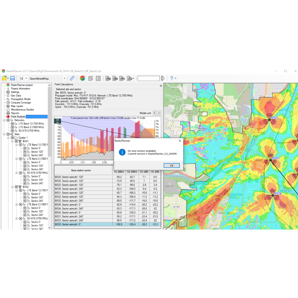Viewport: 298px width, 298px height.
Task: Open the OpenStreetMap base map dropdown
Action: pos(64,79)
